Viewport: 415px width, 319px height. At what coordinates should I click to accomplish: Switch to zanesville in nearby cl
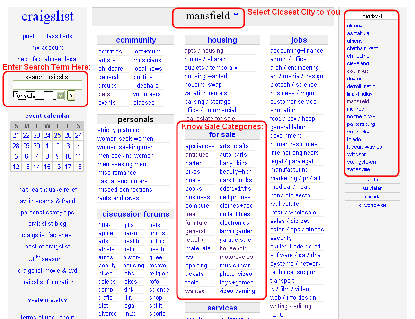358,169
